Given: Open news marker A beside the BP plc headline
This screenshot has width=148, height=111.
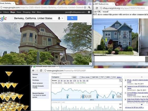Looking at the screenshot, I should (126, 80).
